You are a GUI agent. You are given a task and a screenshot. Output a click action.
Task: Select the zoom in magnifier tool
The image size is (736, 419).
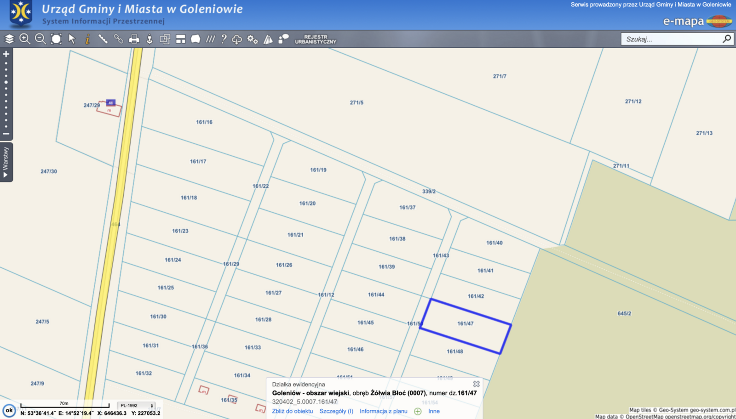click(25, 39)
